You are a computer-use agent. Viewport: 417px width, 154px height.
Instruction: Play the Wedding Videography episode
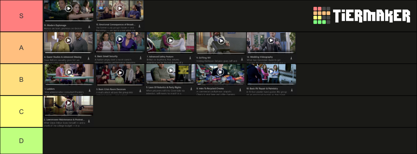click(x=271, y=40)
